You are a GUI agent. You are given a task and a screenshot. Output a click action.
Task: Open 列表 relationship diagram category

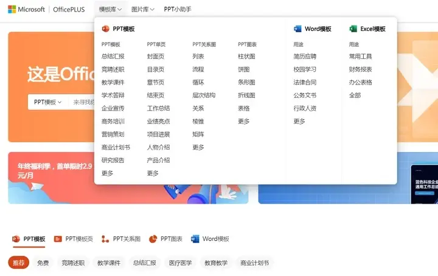[198, 57]
